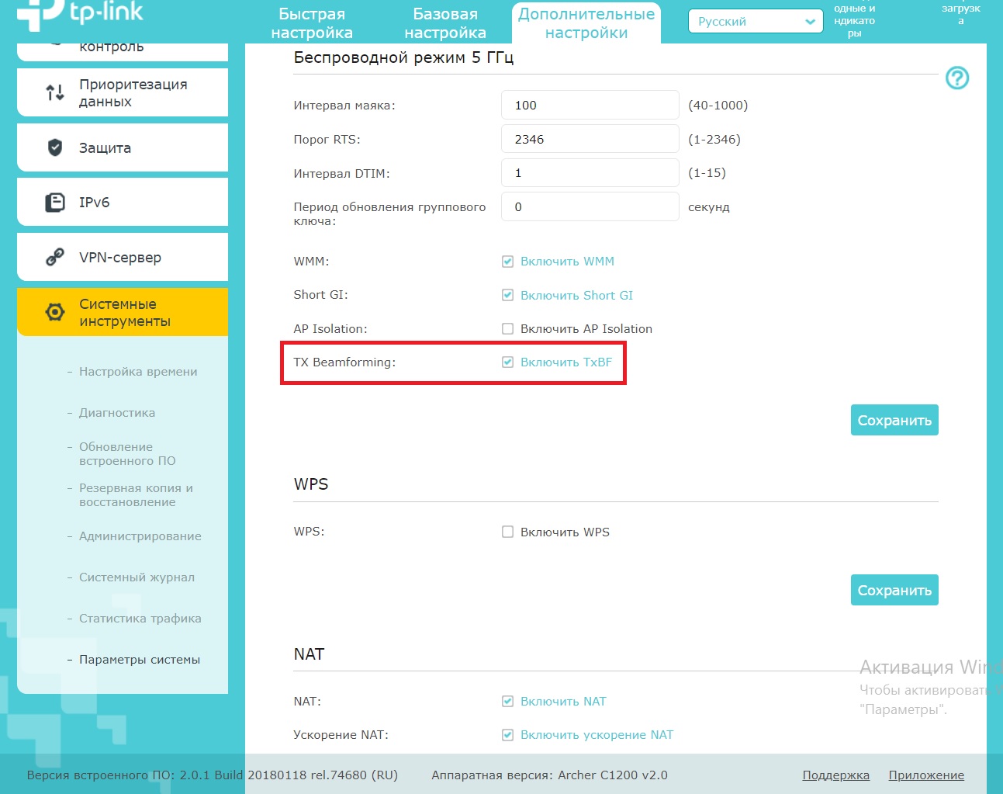Switch to Быстрая настройка tab
Screen dimensions: 1003x794
pyautogui.click(x=312, y=23)
